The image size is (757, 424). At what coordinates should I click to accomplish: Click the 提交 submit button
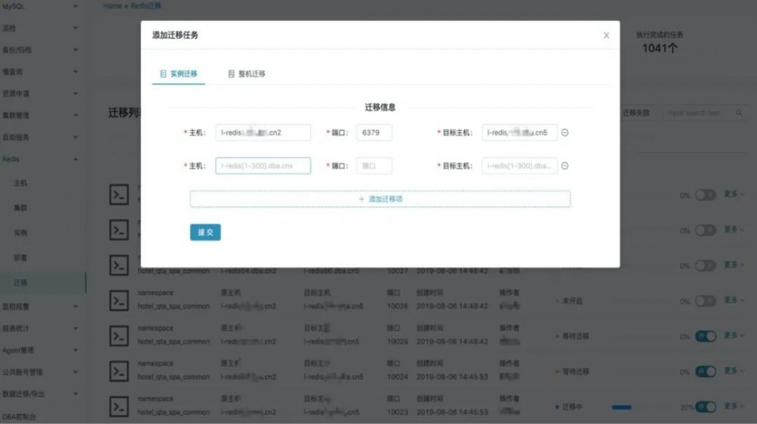pyautogui.click(x=205, y=232)
